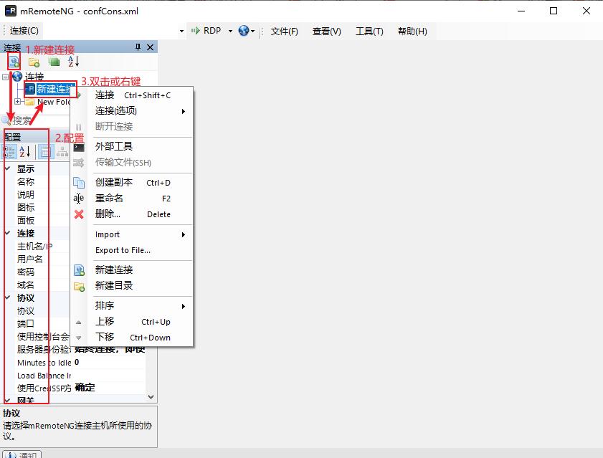
Task: Open the 查看(V) menu
Action: [x=326, y=31]
